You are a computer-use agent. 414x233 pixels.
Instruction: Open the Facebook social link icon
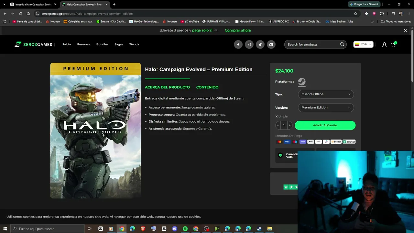[238, 44]
